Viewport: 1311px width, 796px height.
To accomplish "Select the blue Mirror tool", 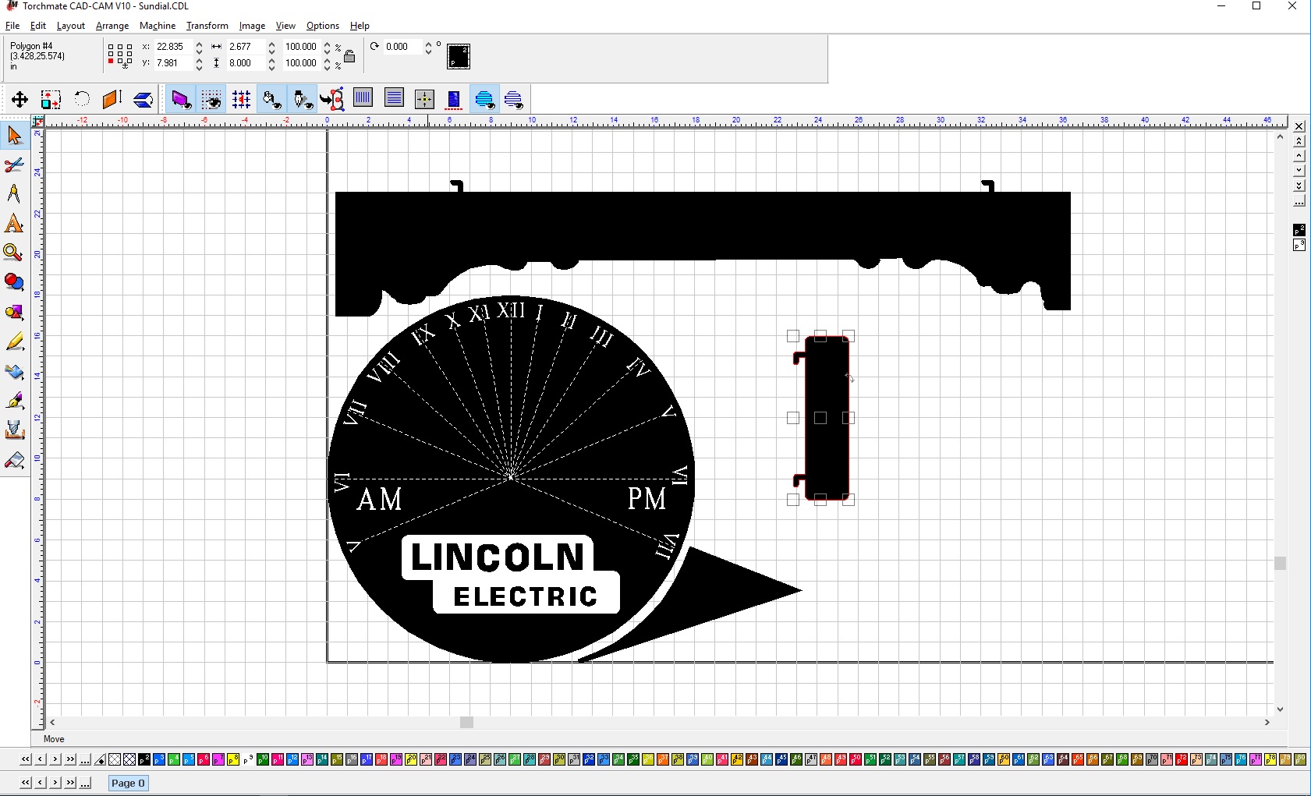I will 144,99.
